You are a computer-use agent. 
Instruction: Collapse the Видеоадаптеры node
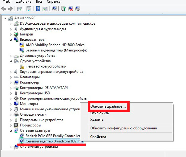[11, 40]
